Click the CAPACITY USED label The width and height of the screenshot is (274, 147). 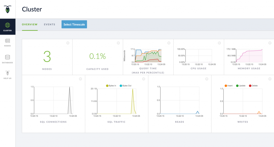[x=97, y=69]
